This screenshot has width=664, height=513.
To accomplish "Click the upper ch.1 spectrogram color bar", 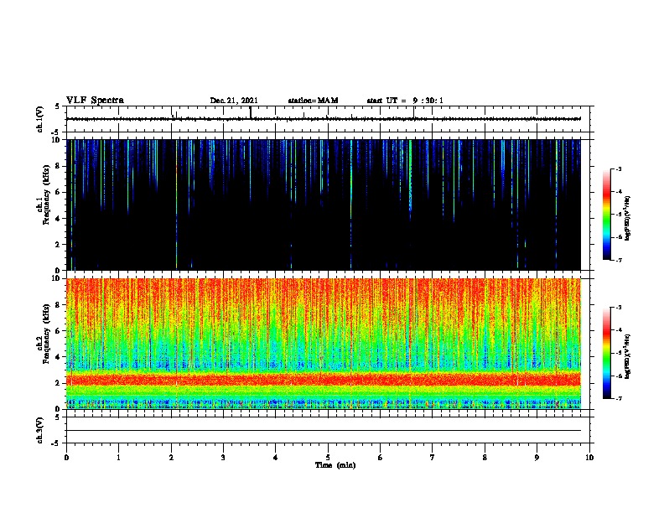I will 606,215.
